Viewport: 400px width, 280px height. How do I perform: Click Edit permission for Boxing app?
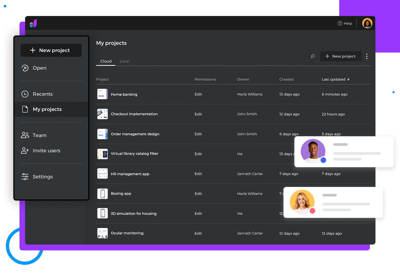(198, 194)
